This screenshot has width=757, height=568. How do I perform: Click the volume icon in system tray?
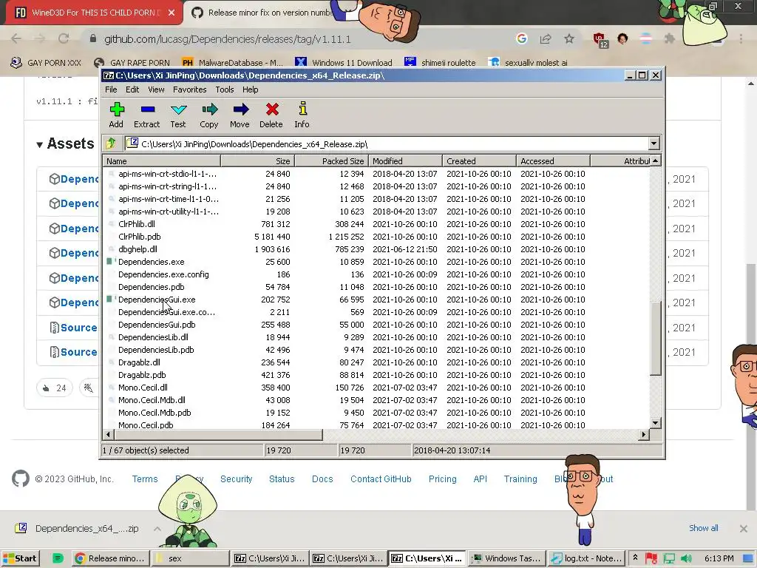(686, 558)
